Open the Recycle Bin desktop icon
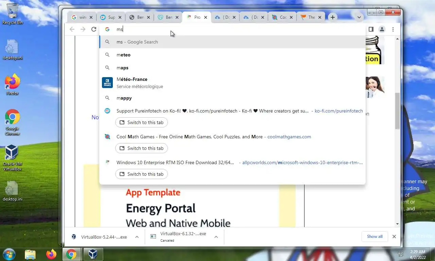Screen dimensions: 435x261 coord(13,14)
